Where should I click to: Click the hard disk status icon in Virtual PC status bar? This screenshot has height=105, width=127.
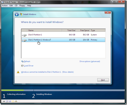[x=4, y=101]
